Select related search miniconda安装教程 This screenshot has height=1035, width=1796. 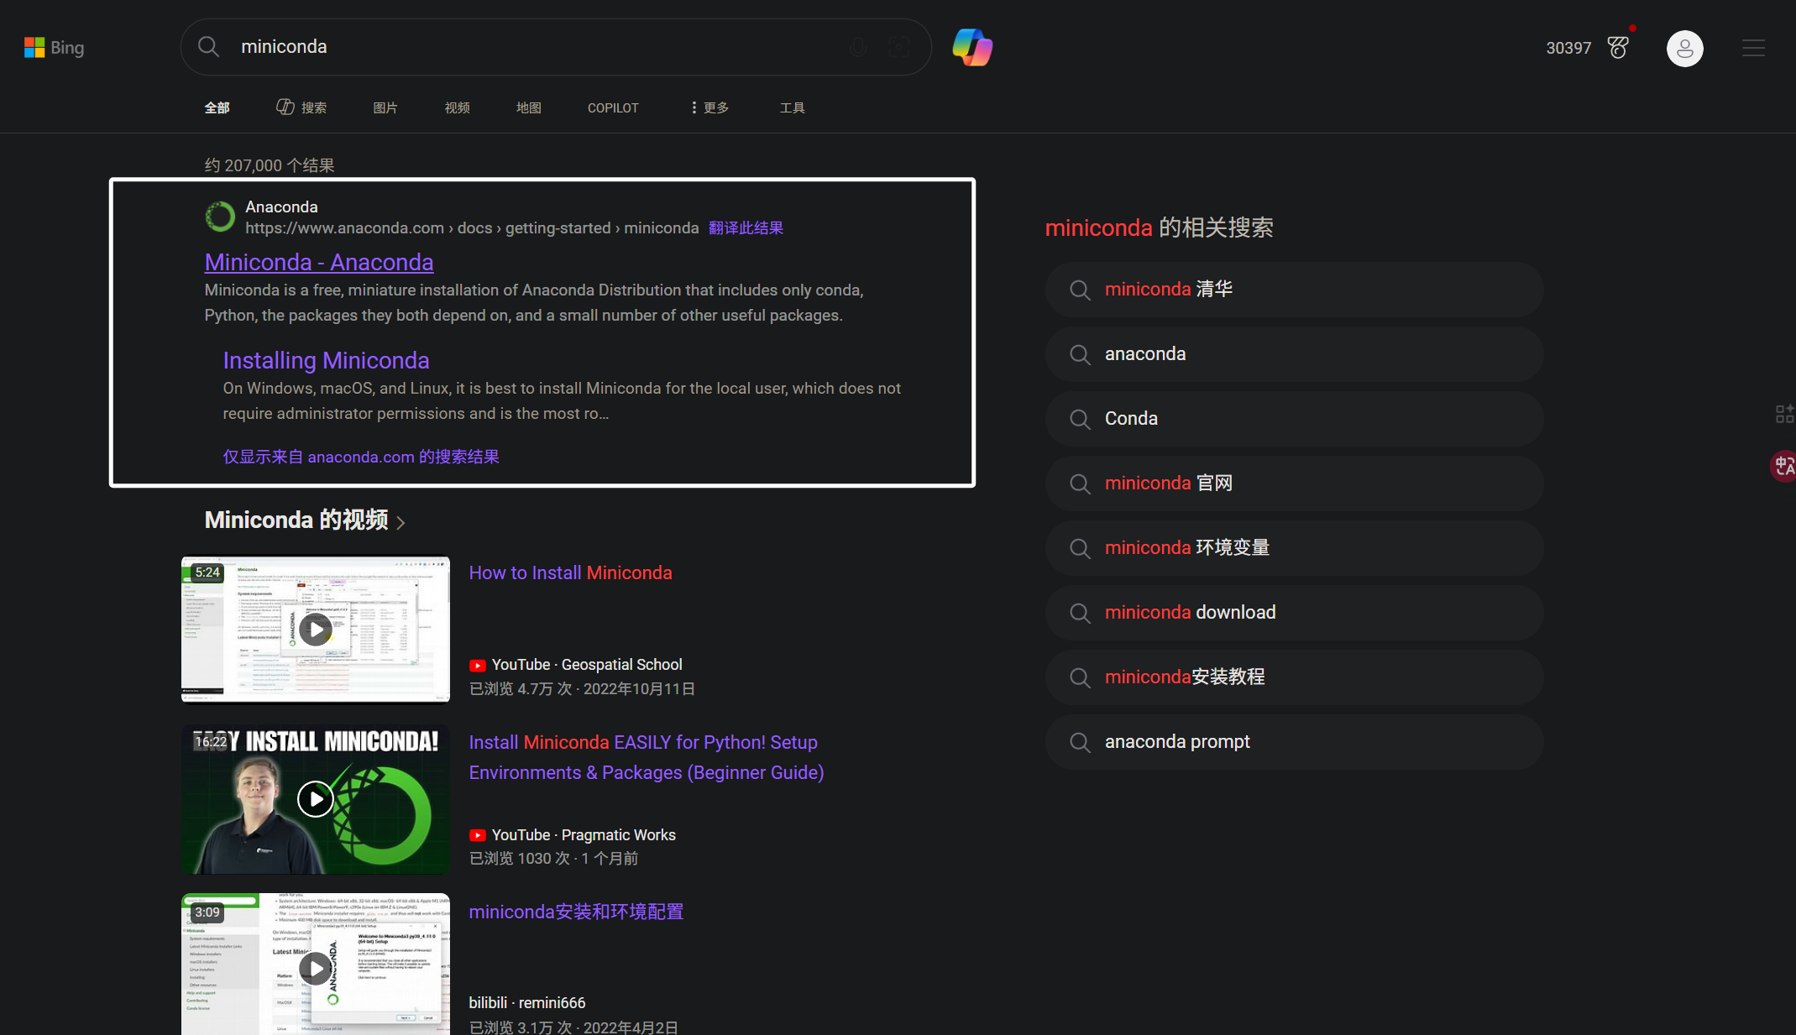pyautogui.click(x=1294, y=678)
